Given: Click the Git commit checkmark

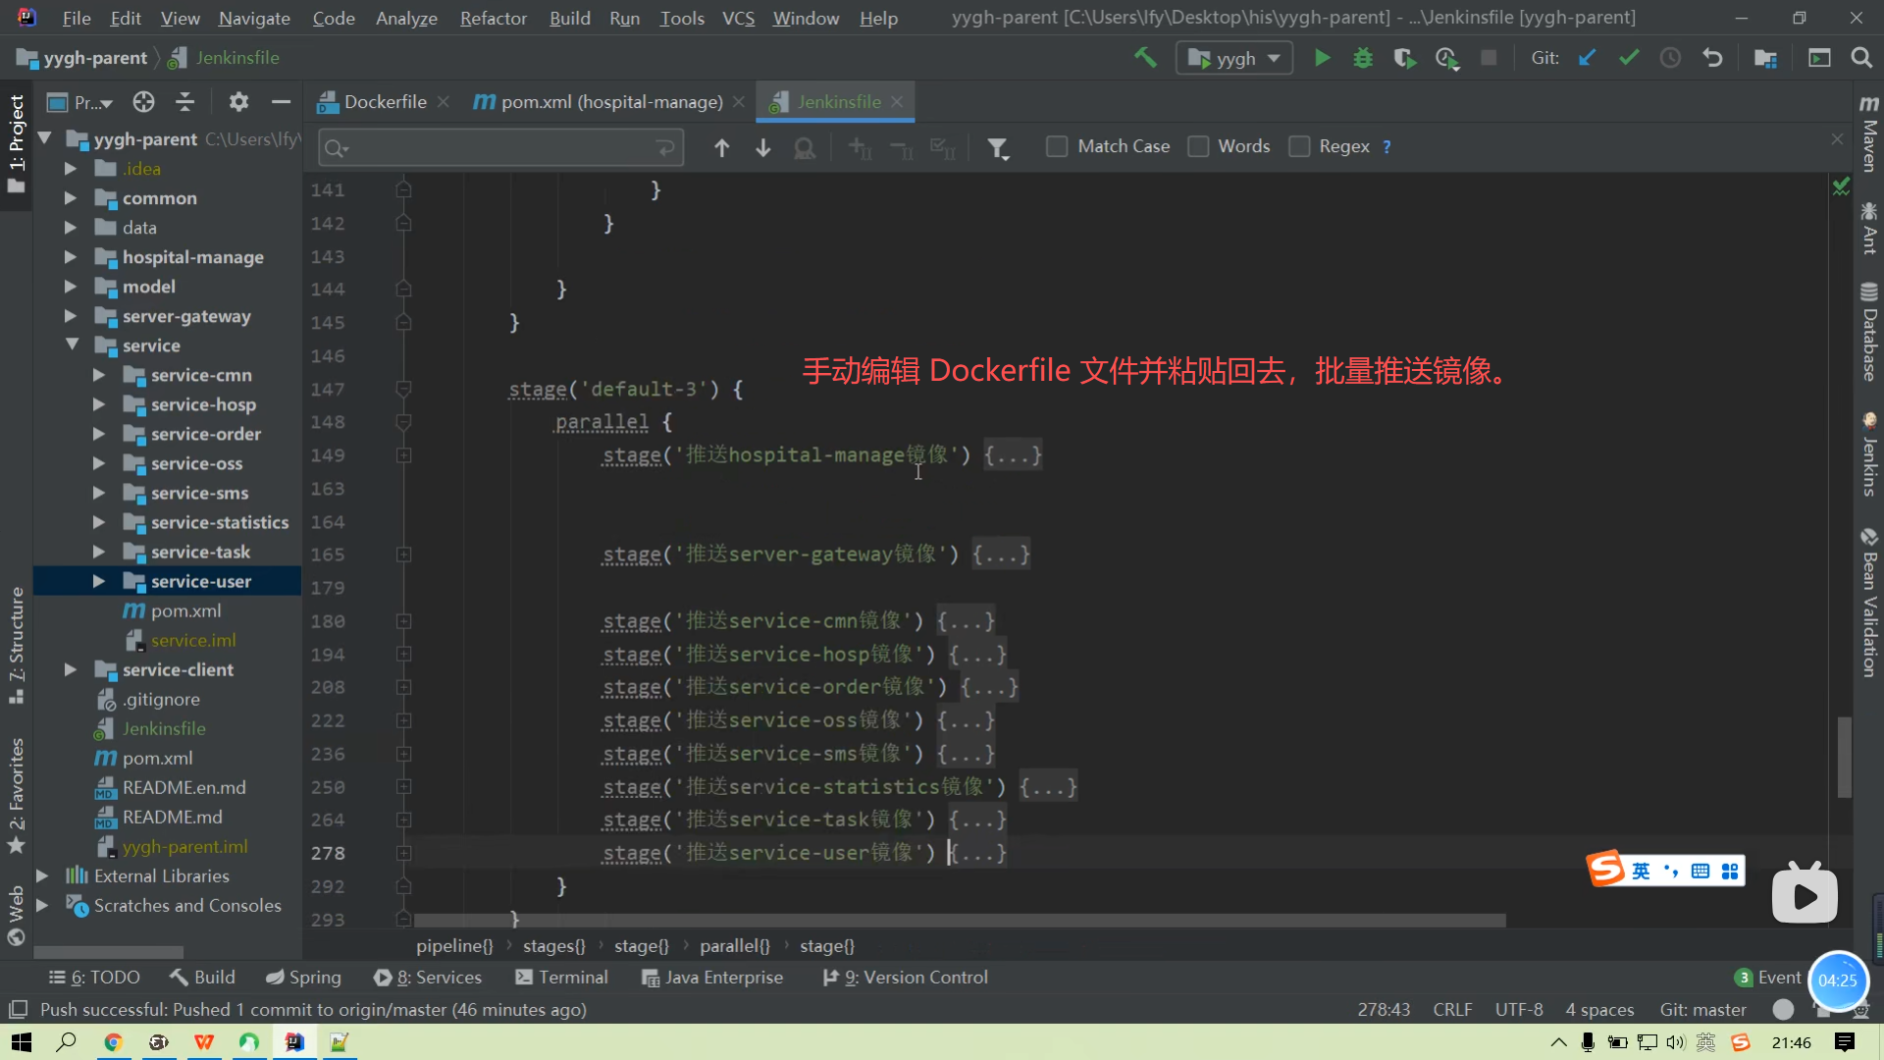Looking at the screenshot, I should (1629, 58).
